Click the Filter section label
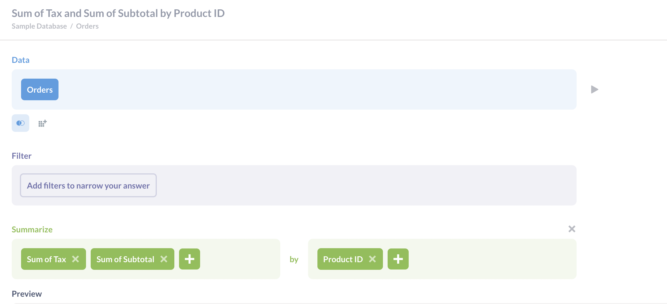 tap(21, 156)
